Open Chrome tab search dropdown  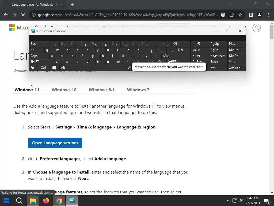231,4
